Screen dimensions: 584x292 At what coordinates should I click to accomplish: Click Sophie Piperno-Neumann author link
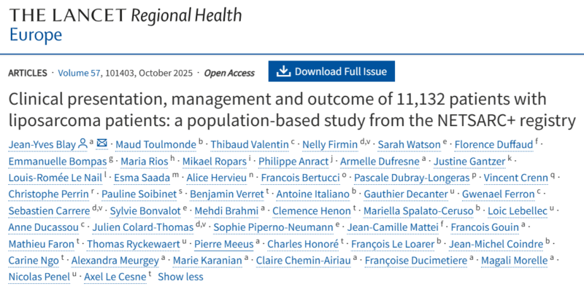click(x=273, y=227)
